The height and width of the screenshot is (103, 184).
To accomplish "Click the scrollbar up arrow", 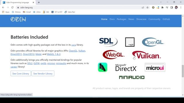I will coord(183,16).
